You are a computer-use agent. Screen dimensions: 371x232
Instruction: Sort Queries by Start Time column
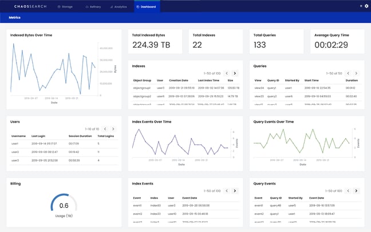(x=311, y=81)
